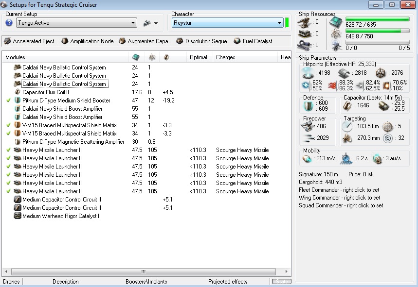Click the launcher hardpoints icon

pos(304,34)
